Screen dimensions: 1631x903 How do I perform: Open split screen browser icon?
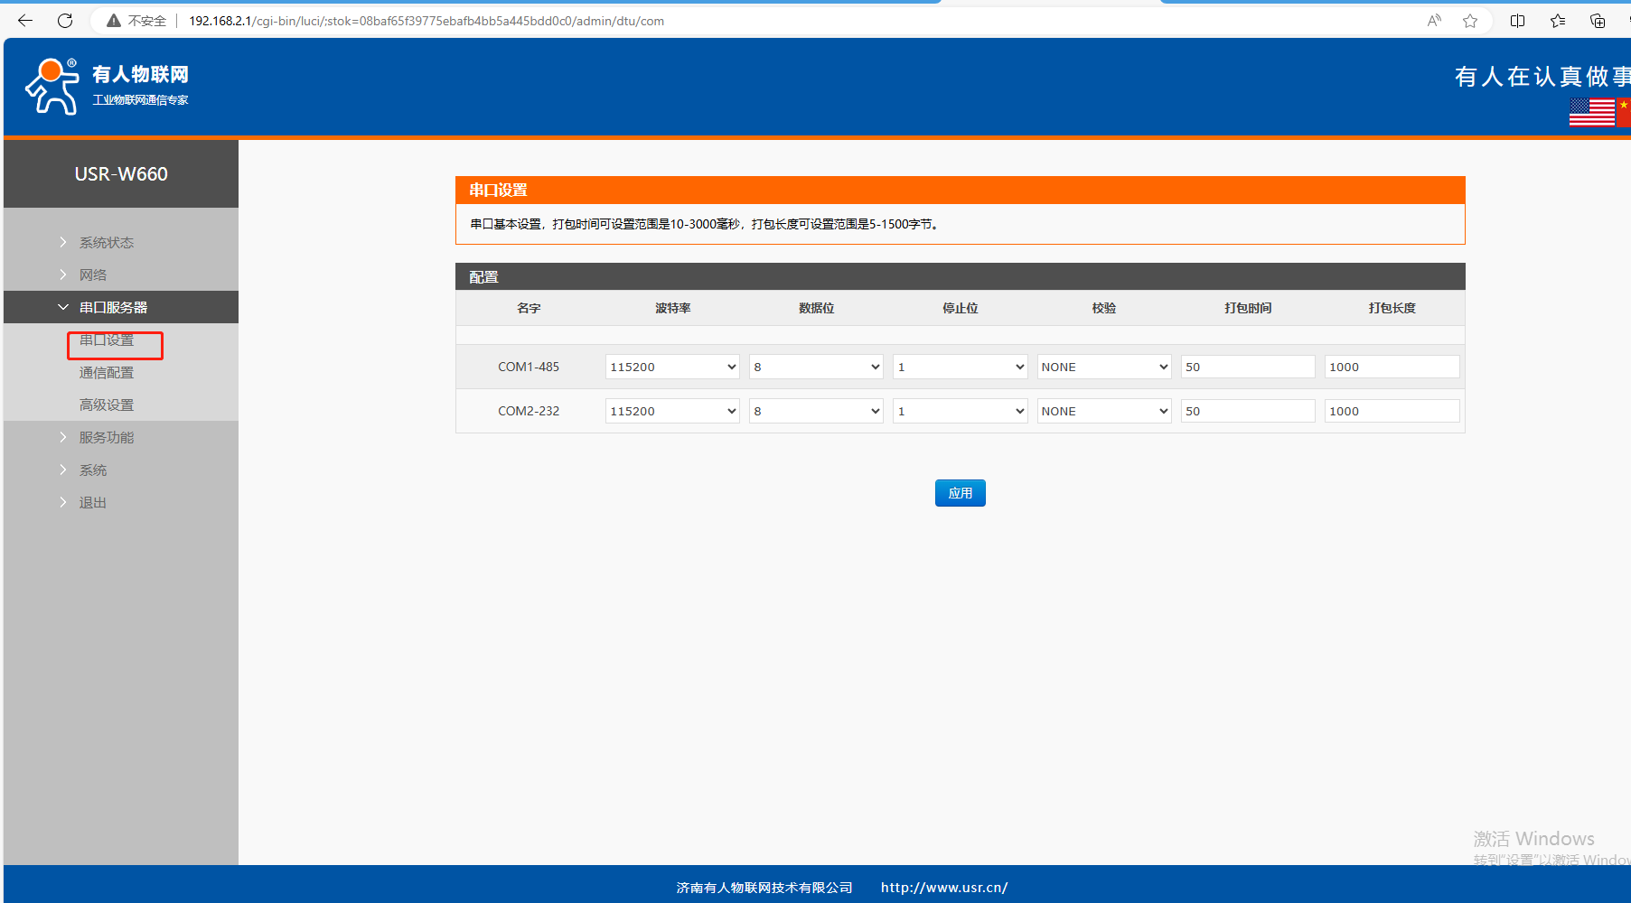coord(1518,21)
